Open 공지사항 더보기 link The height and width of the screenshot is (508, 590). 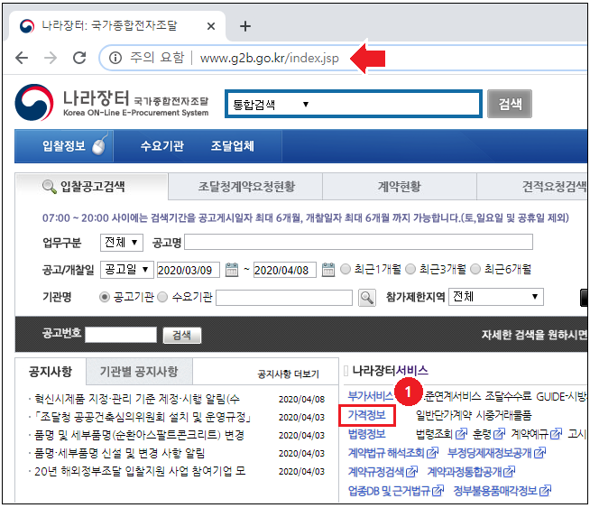(288, 374)
